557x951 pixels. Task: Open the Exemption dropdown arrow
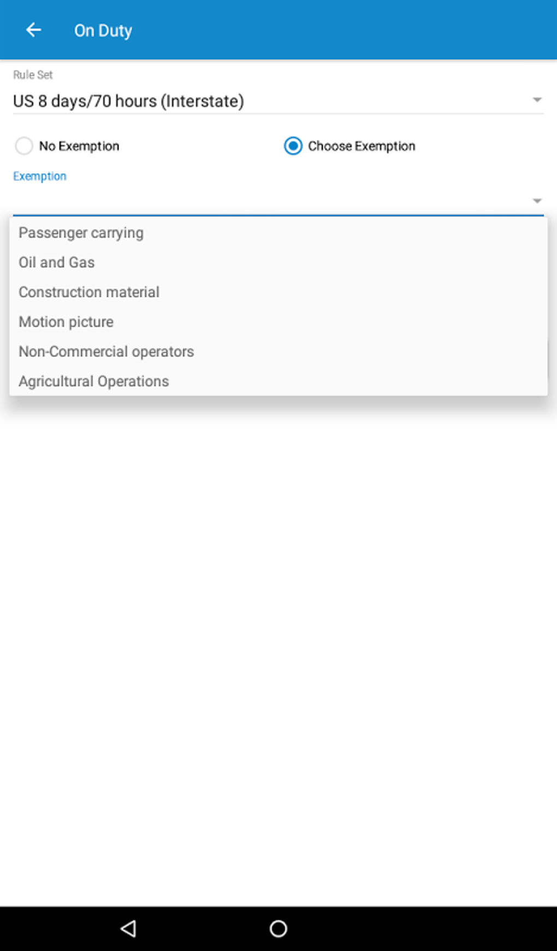pyautogui.click(x=537, y=201)
